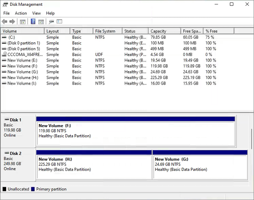Click the Properties checklist toolbar icon
This screenshot has height=200, width=254.
click(x=59, y=22)
